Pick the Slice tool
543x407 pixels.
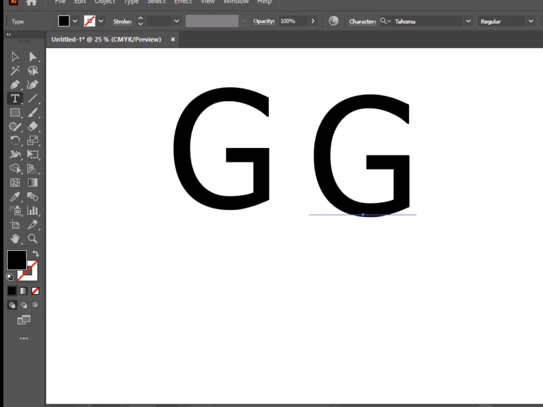(33, 225)
